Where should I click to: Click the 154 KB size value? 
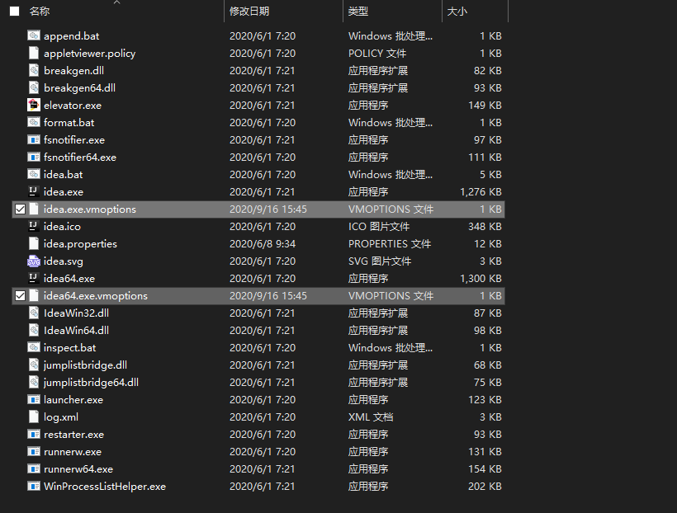pyautogui.click(x=485, y=469)
